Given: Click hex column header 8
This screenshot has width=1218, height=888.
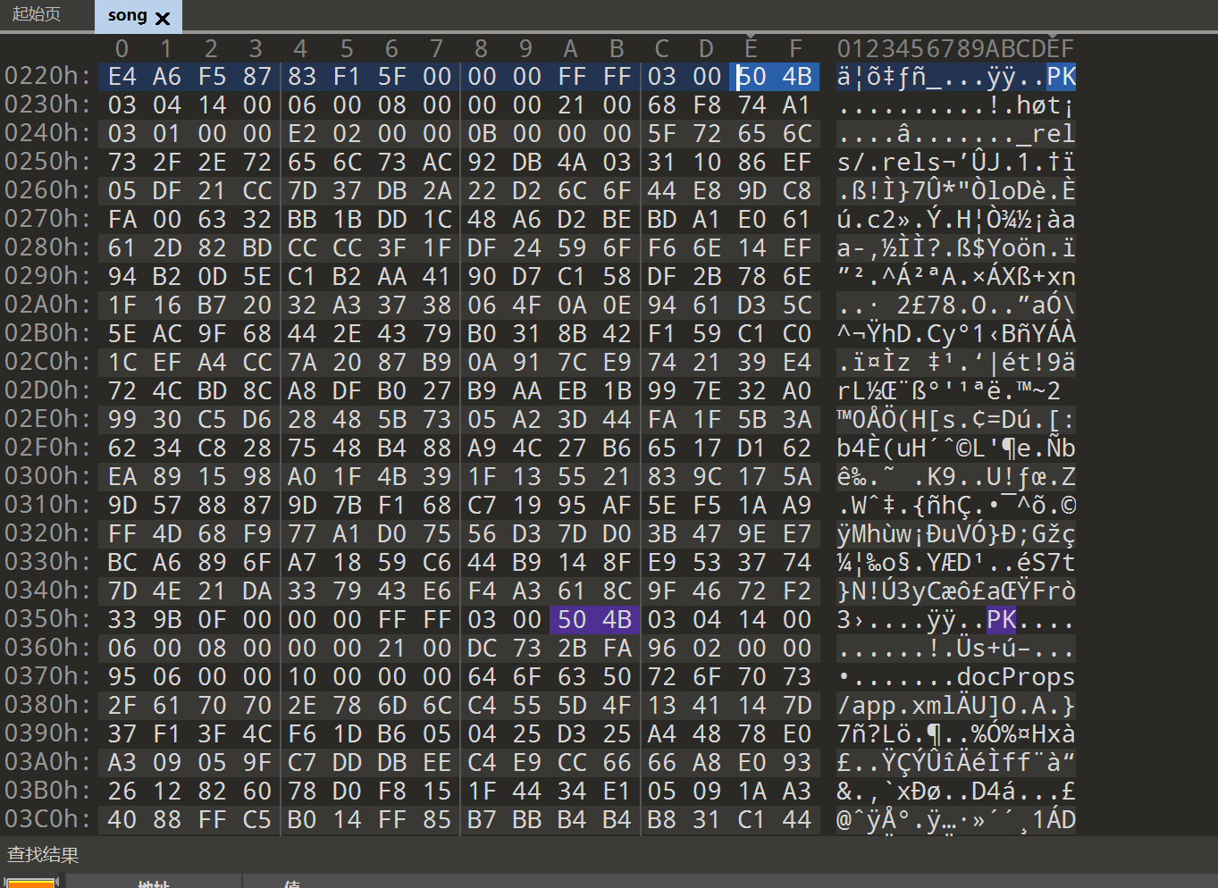Looking at the screenshot, I should pyautogui.click(x=482, y=49).
